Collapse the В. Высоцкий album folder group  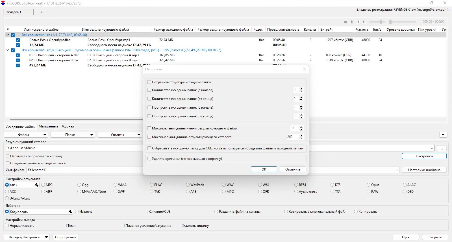8,50
